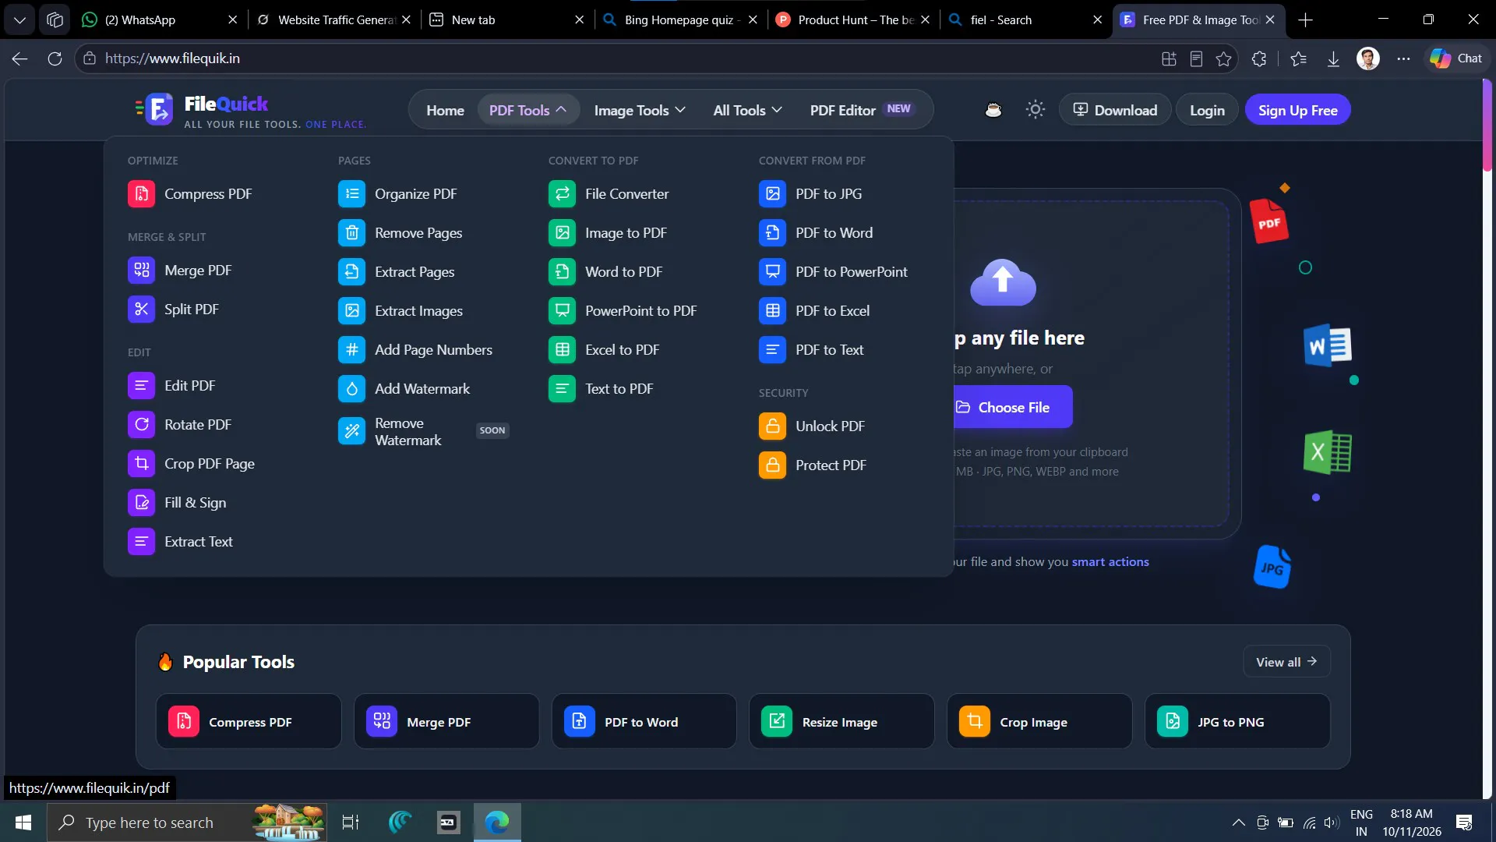Screen dimensions: 1496x842
Task: Open Rotate PDF via its icon
Action: (141, 425)
